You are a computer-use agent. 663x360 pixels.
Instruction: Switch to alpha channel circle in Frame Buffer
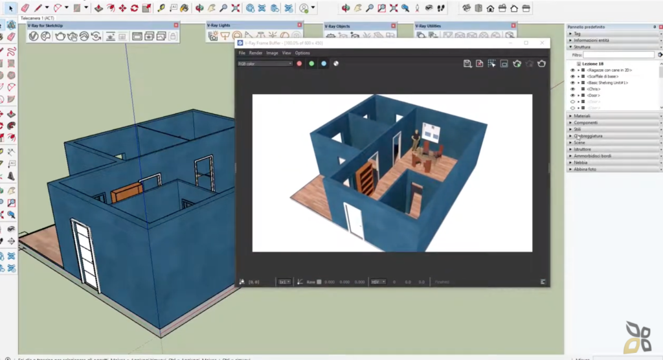click(336, 63)
